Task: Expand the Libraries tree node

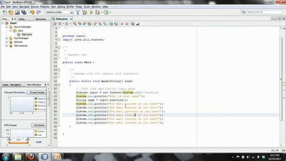Action: click(7, 42)
